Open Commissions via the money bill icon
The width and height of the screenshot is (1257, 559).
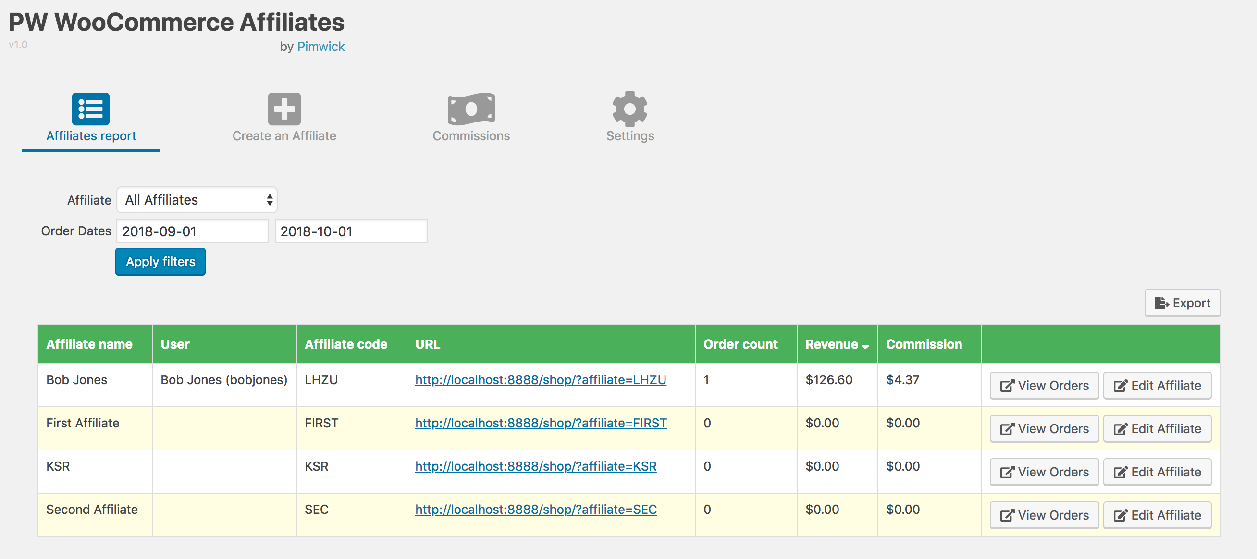pos(471,109)
